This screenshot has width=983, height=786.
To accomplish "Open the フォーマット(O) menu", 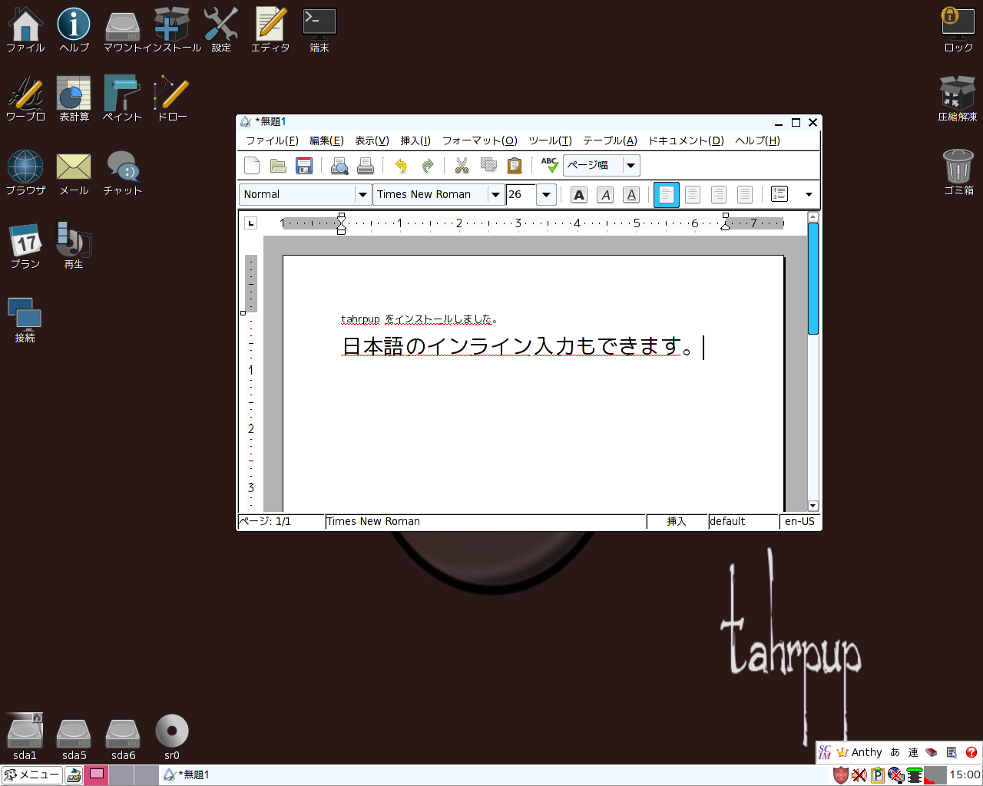I will [480, 140].
